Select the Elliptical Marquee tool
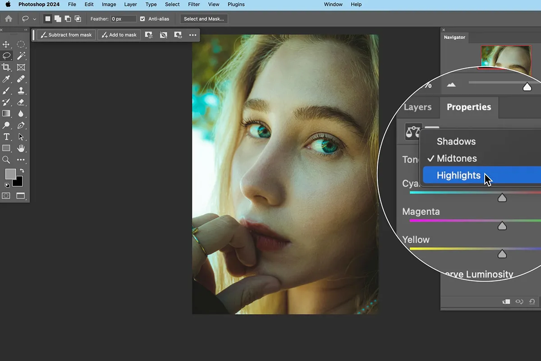 click(21, 44)
